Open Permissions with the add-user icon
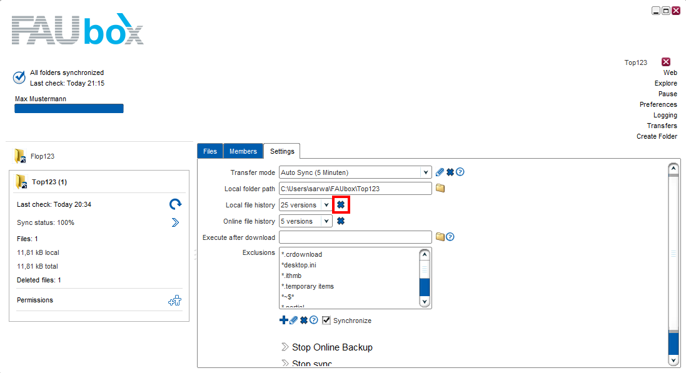The width and height of the screenshot is (686, 373). (x=175, y=301)
